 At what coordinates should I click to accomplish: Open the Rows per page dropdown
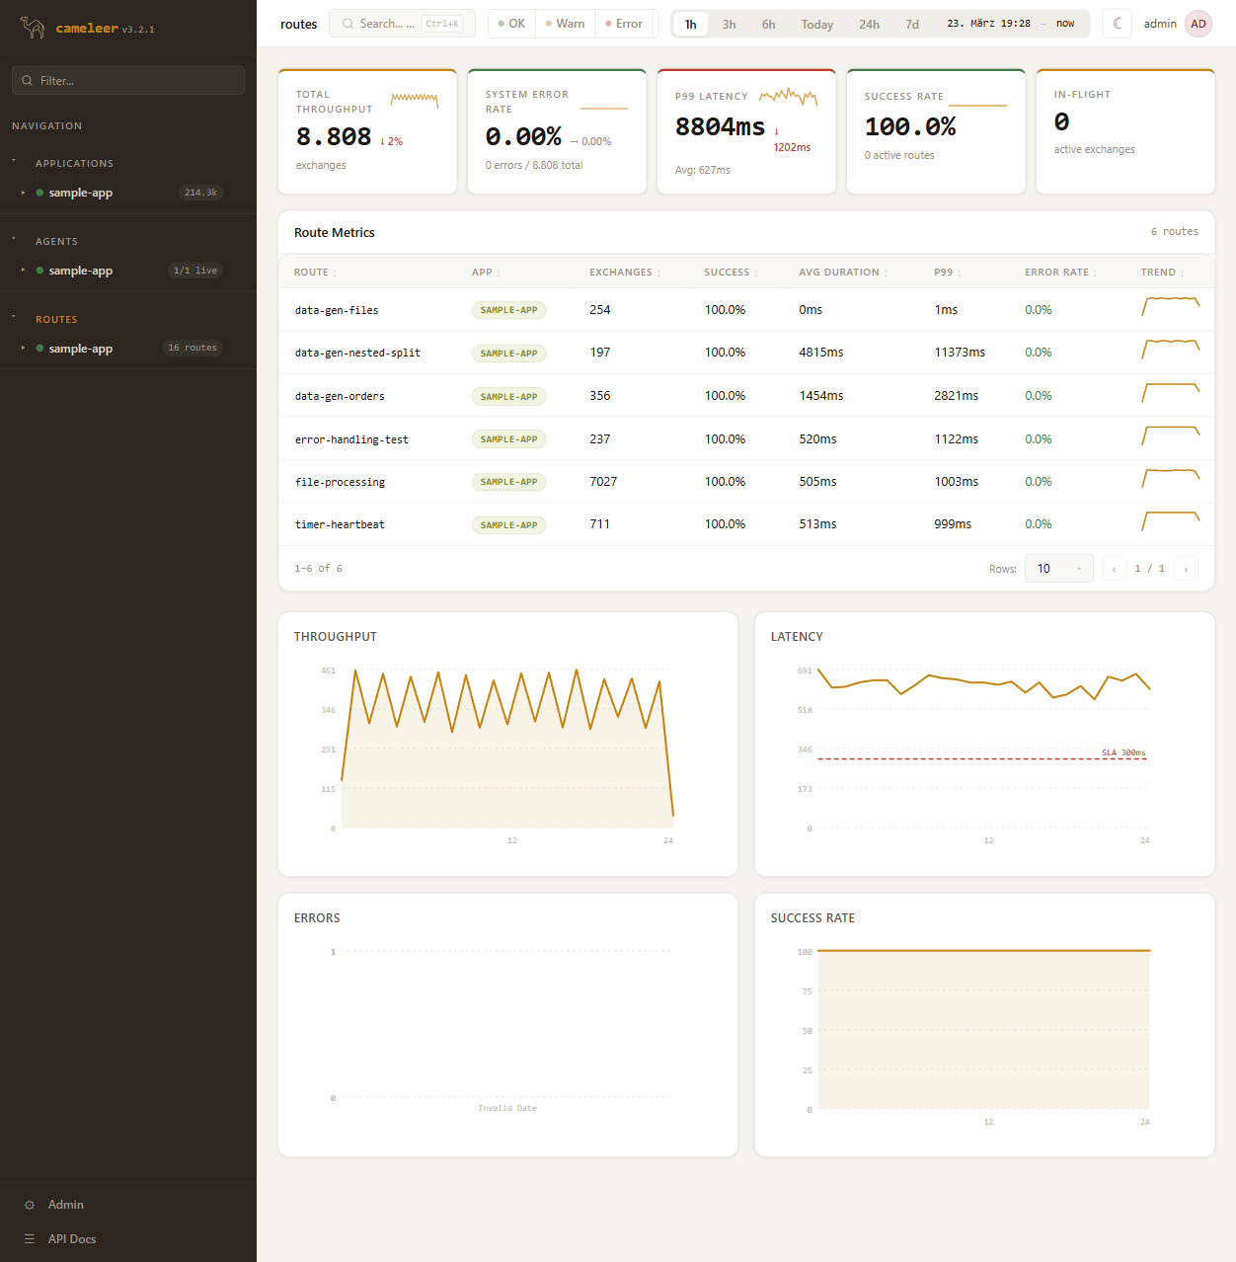[1058, 569]
